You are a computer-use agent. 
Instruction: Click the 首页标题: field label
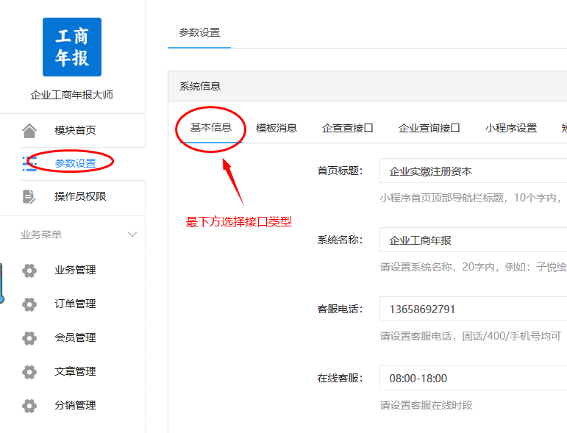tap(340, 171)
